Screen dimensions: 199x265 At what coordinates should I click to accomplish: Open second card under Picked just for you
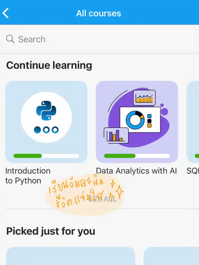tap(171, 256)
